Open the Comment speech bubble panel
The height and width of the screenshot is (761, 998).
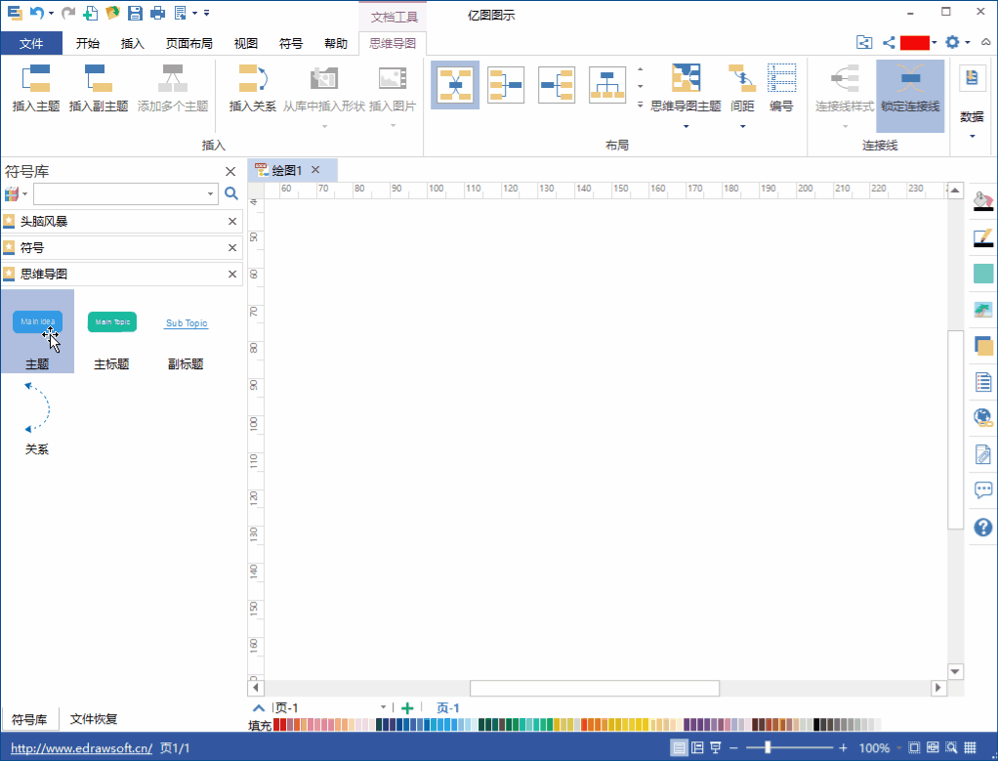983,489
